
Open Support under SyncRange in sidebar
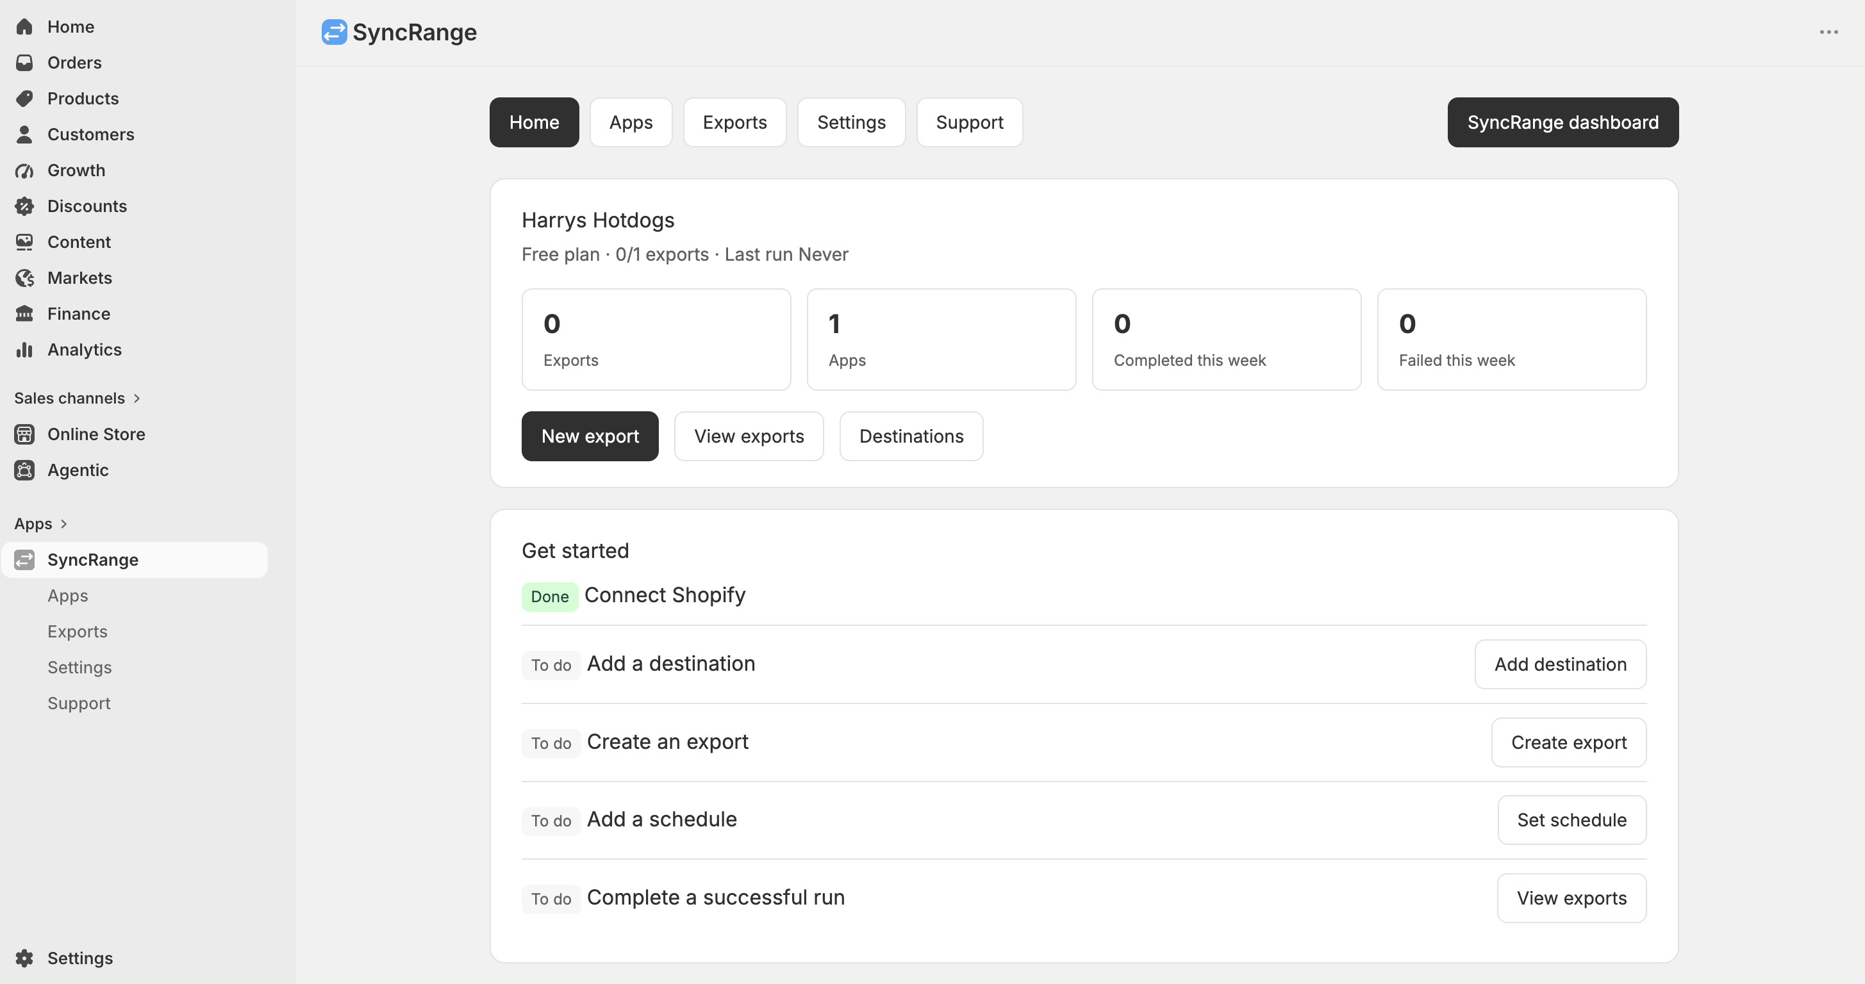pyautogui.click(x=79, y=703)
